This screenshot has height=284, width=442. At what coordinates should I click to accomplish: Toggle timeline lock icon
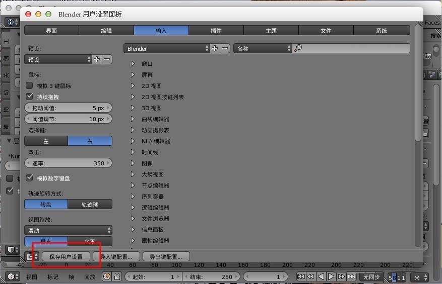[x=117, y=276]
